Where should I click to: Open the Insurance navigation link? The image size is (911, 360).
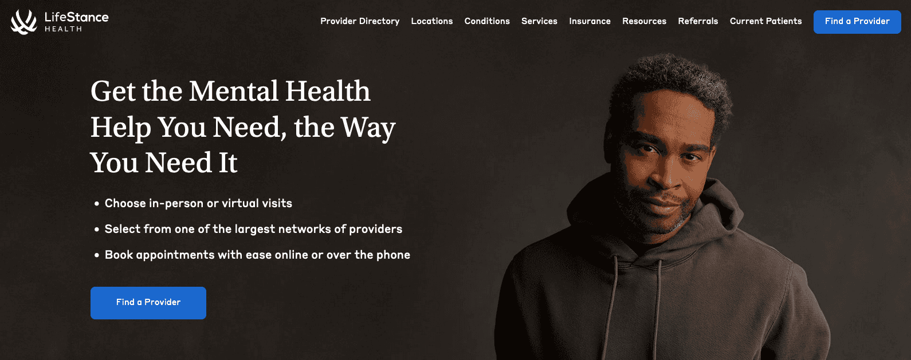point(590,21)
